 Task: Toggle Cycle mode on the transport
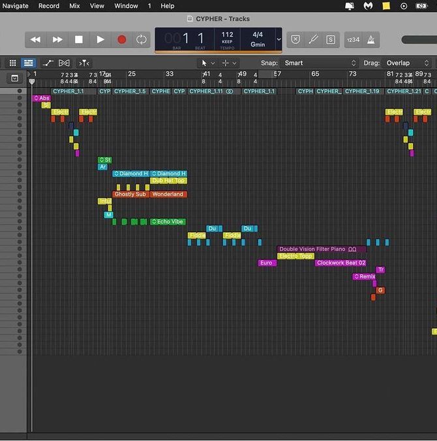pyautogui.click(x=142, y=40)
